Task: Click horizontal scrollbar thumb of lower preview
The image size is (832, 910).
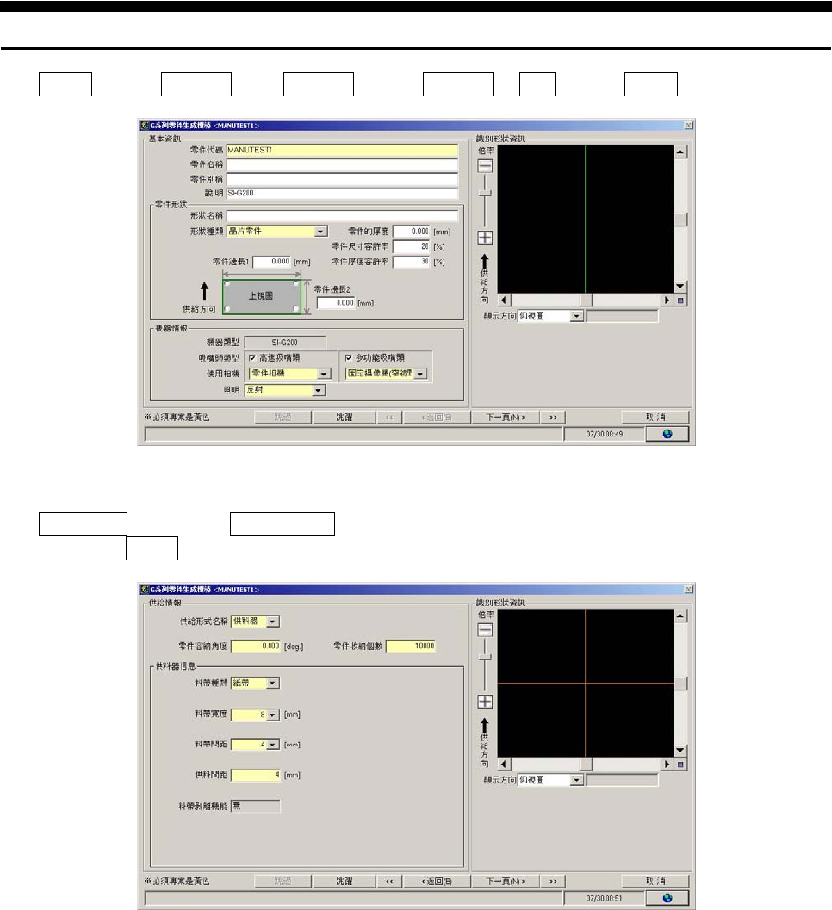Action: coord(586,765)
